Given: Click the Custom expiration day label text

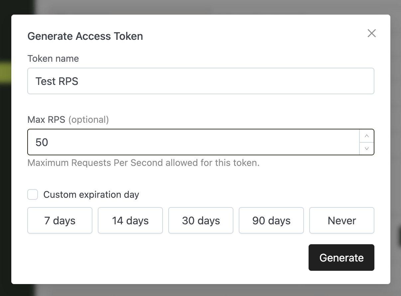Looking at the screenshot, I should [x=91, y=194].
